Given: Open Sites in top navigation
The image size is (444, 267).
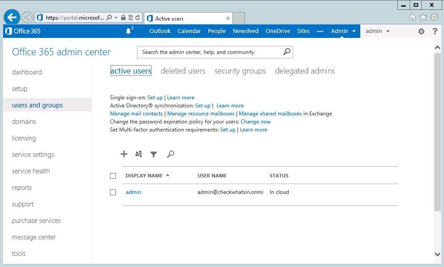Looking at the screenshot, I should point(303,31).
